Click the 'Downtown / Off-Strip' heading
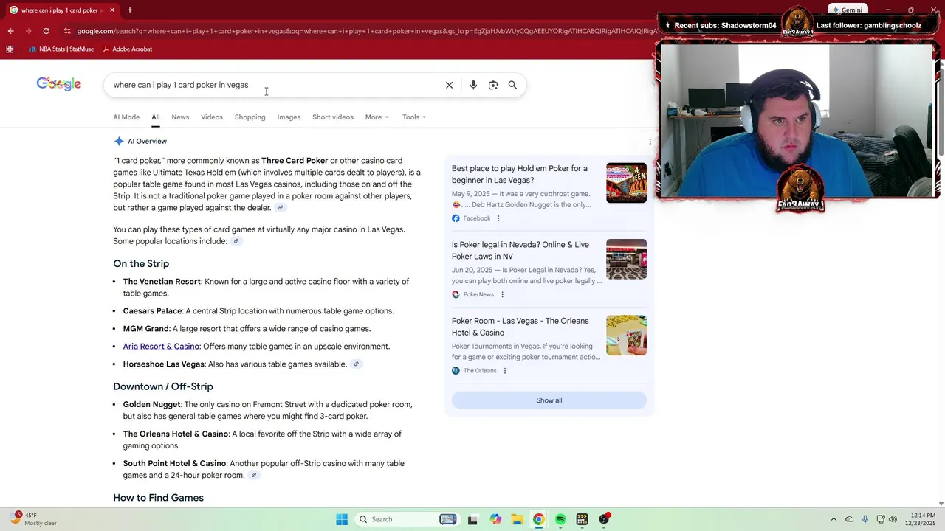Image resolution: width=945 pixels, height=531 pixels. (163, 387)
